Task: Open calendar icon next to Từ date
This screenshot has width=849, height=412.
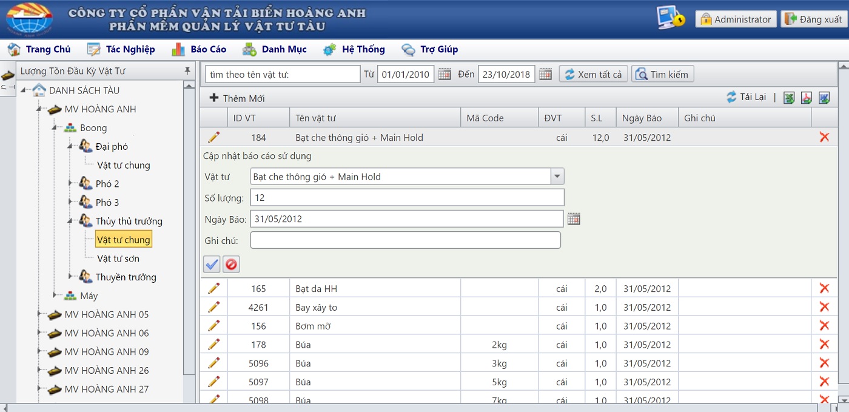Action: (x=445, y=75)
